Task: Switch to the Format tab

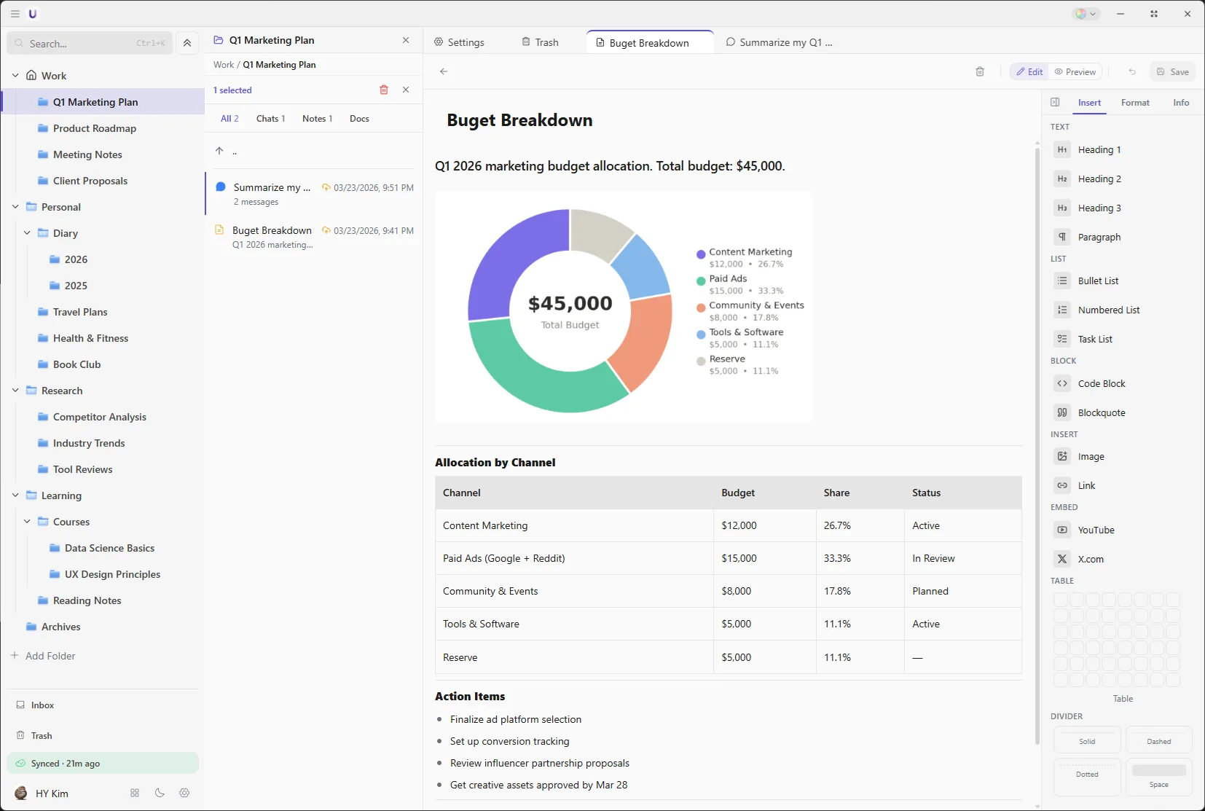Action: tap(1135, 103)
